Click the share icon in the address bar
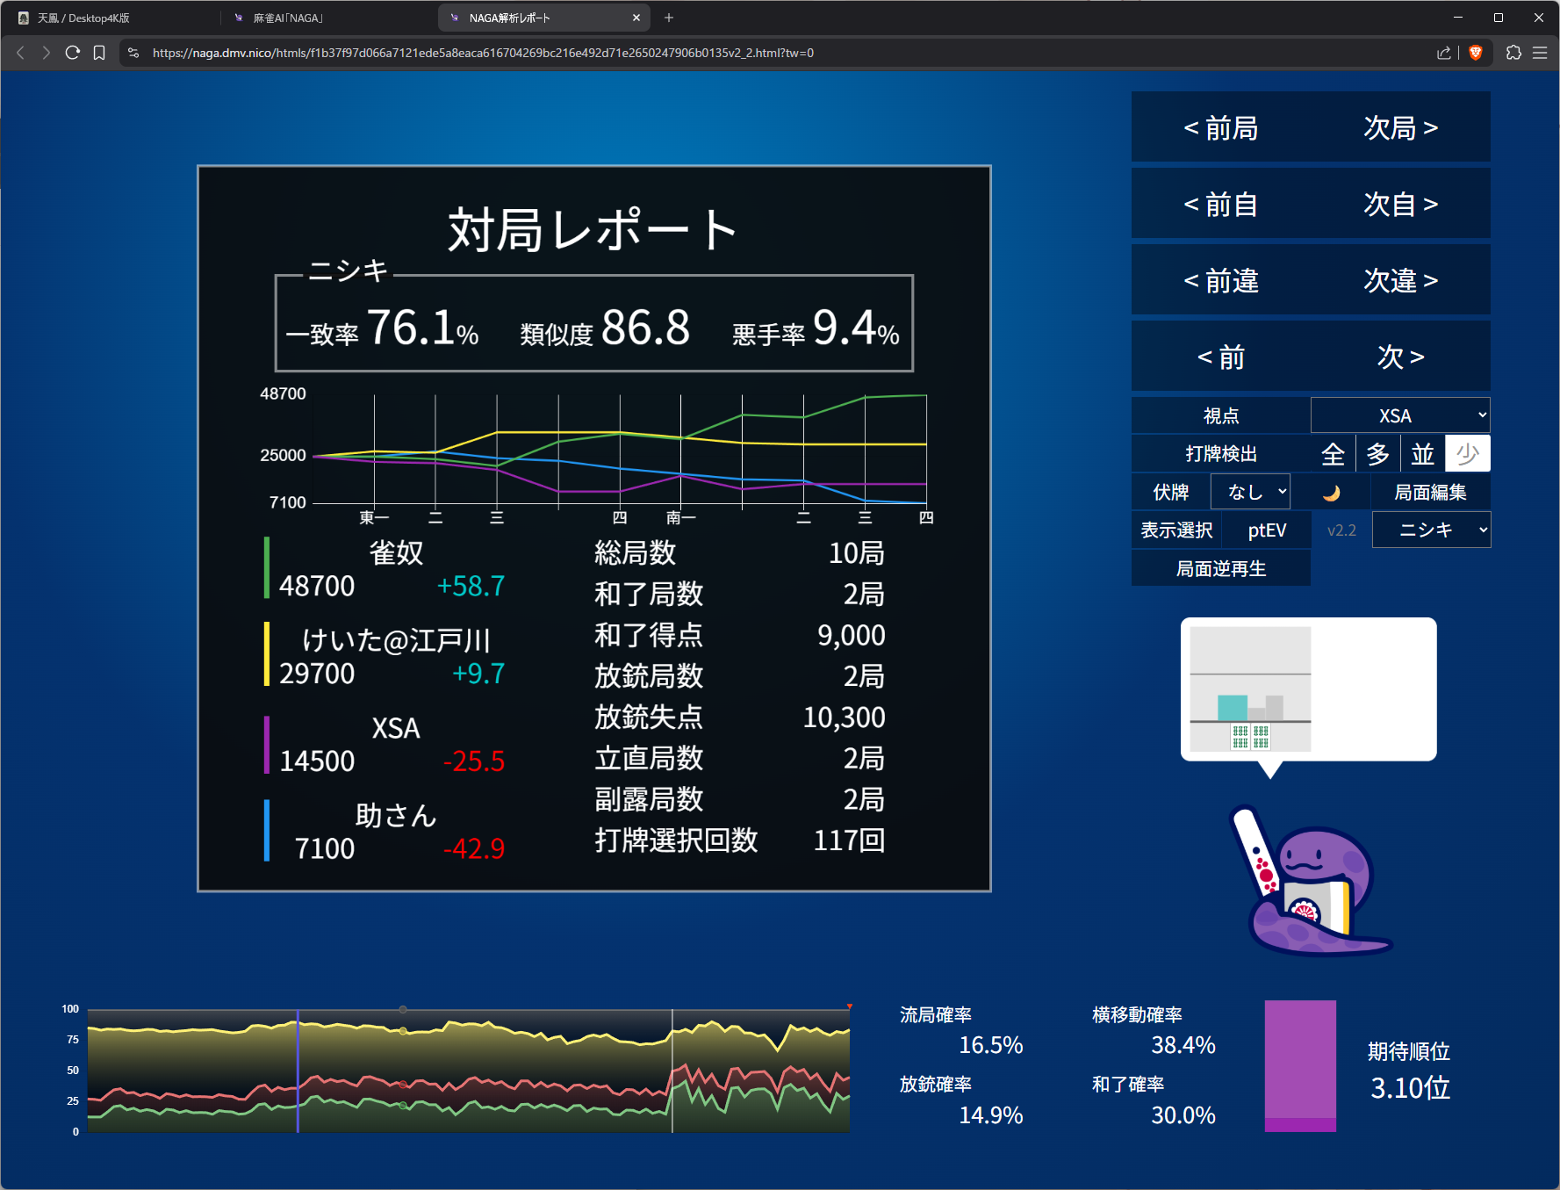Screen dimensions: 1560x1190 1443,53
